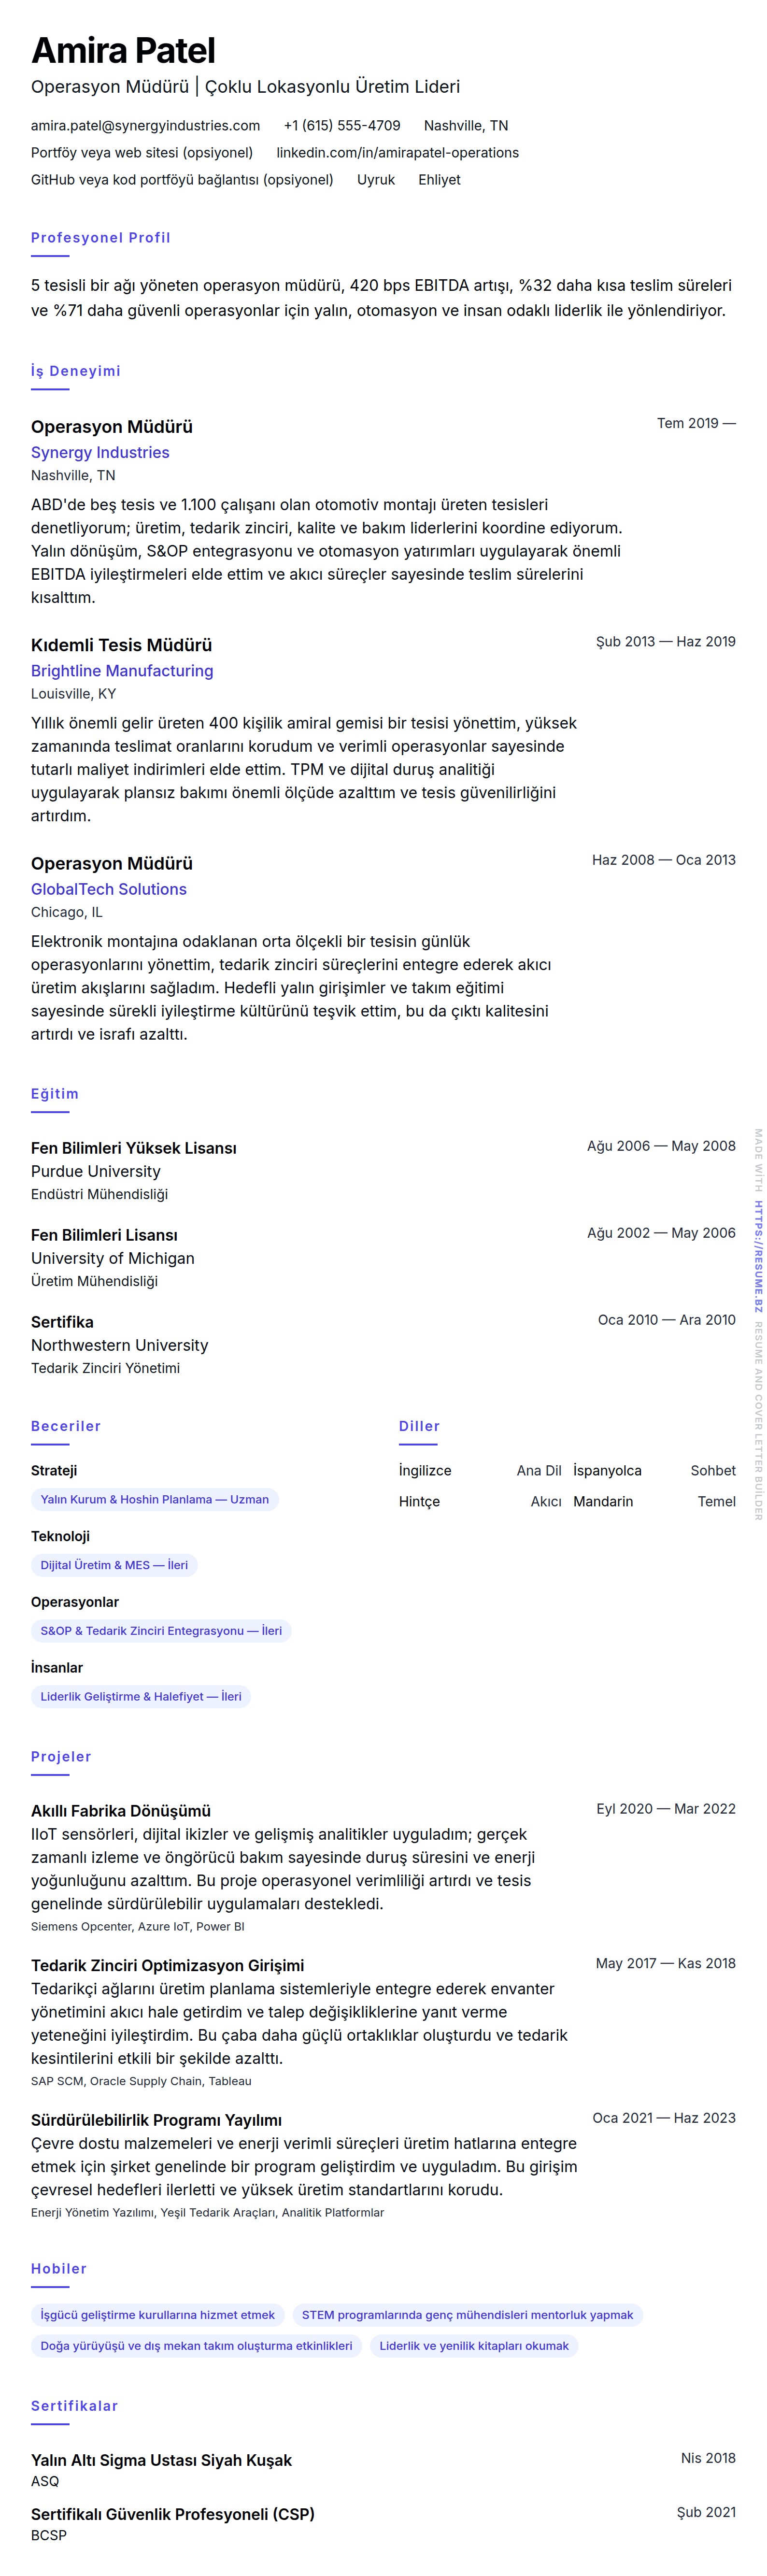Open the GlobalTech Solutions company link
767x2576 pixels.
tap(109, 889)
